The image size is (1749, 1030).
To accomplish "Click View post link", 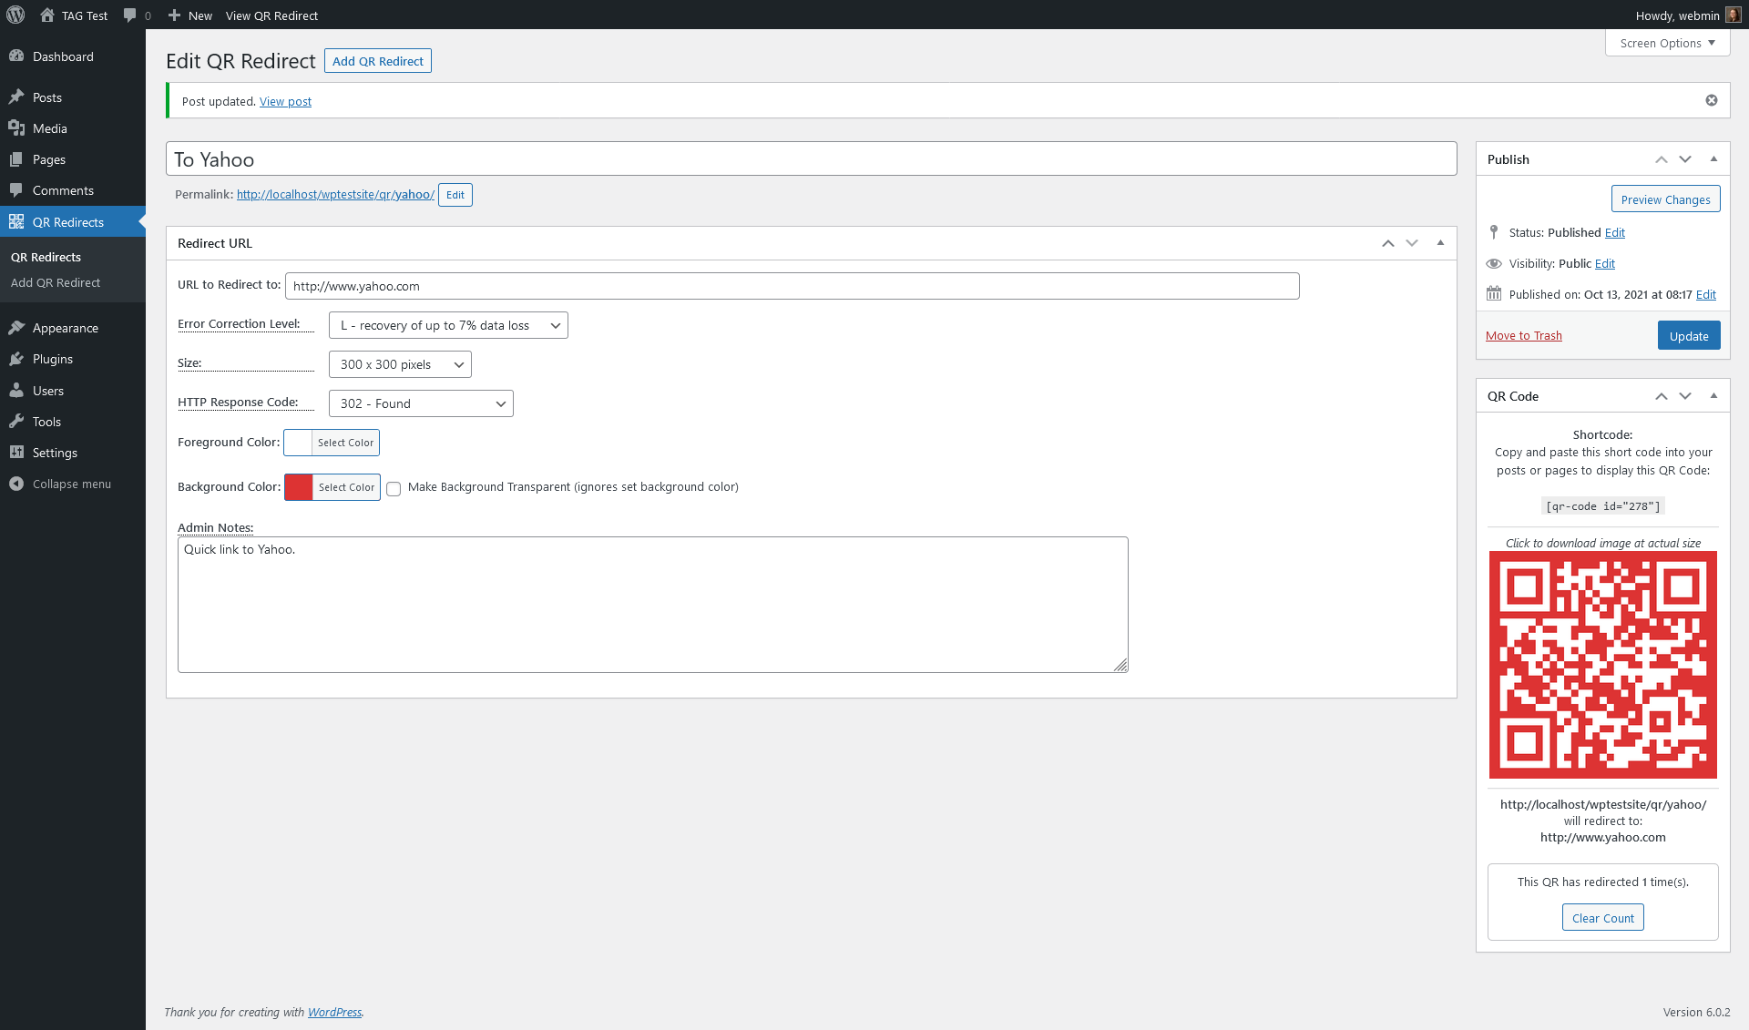I will point(284,99).
